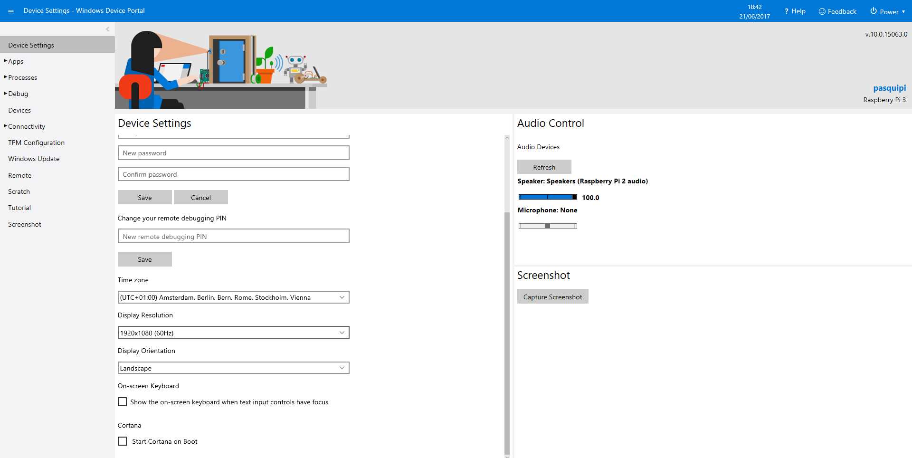The width and height of the screenshot is (912, 458).
Task: Open the Display Resolution dropdown
Action: point(234,333)
